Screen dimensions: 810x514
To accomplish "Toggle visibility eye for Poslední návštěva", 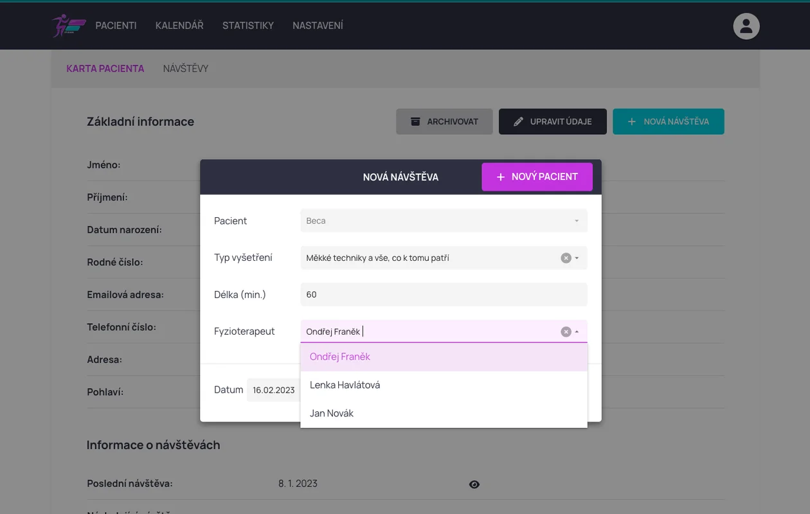I will click(474, 484).
